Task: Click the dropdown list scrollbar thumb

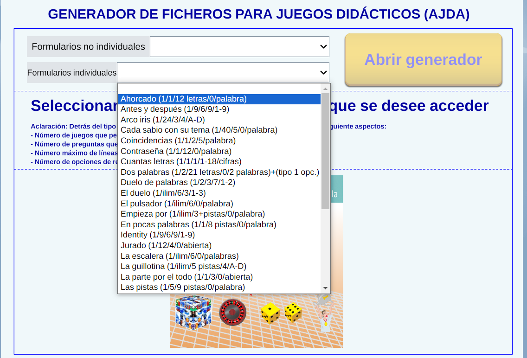Action: coord(325,151)
